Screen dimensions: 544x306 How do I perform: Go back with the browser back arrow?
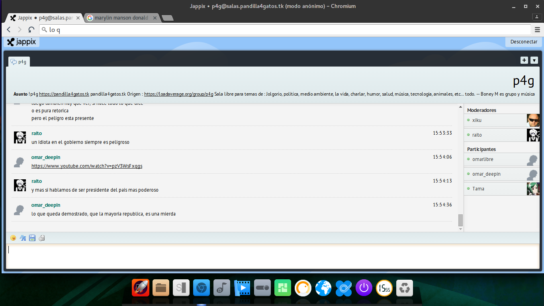9,29
